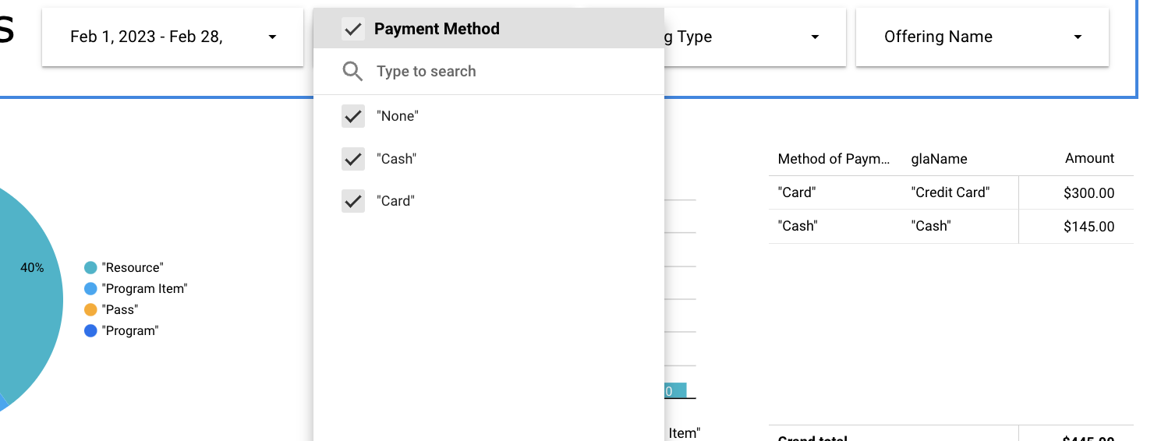Click the "Pass" orange legend dot
Viewport: 1154px width, 441px height.
90,310
